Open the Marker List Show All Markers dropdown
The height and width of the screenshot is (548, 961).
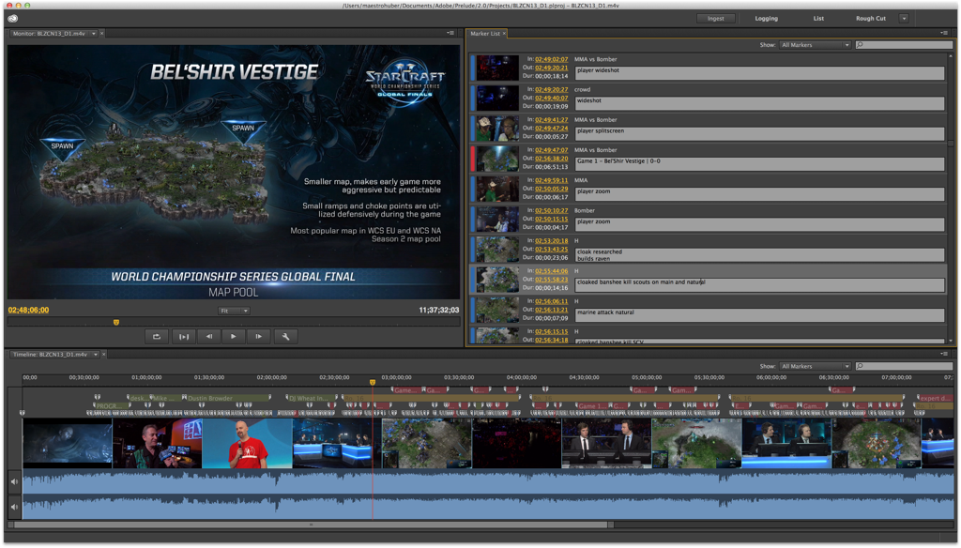815,45
